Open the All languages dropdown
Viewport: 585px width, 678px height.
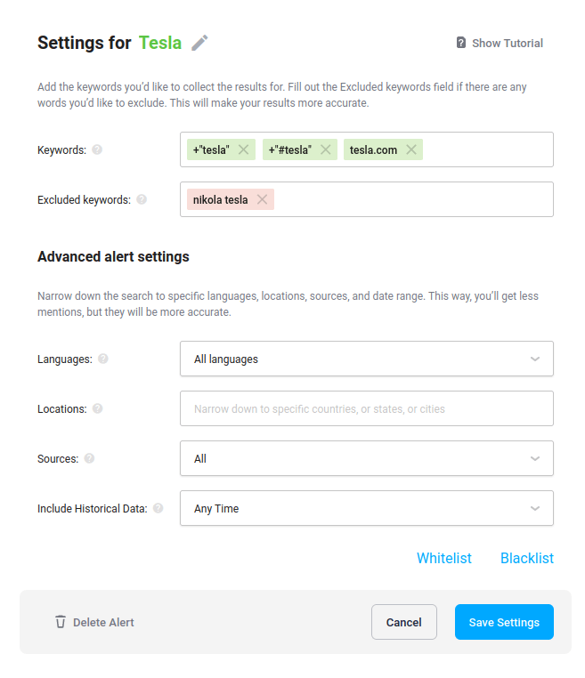point(366,359)
